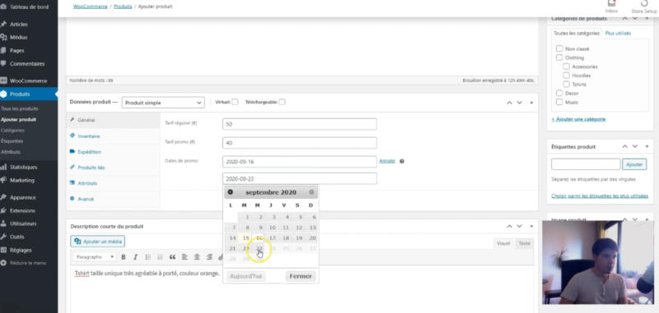The image size is (659, 313).
Task: Insert numbered list in editor
Action: (160, 257)
